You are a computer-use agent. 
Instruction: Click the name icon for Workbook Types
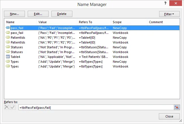click(8, 66)
